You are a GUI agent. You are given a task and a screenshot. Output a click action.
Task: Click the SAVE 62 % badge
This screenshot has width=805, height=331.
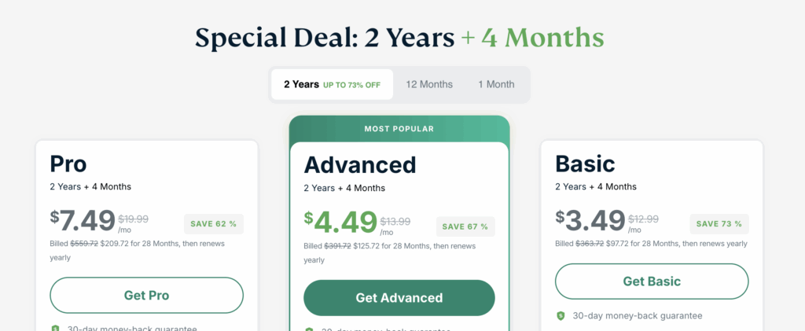point(214,224)
